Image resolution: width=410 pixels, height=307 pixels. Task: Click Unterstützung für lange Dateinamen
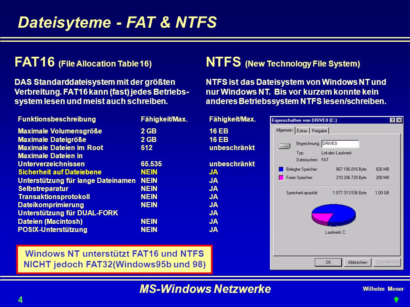76,180
